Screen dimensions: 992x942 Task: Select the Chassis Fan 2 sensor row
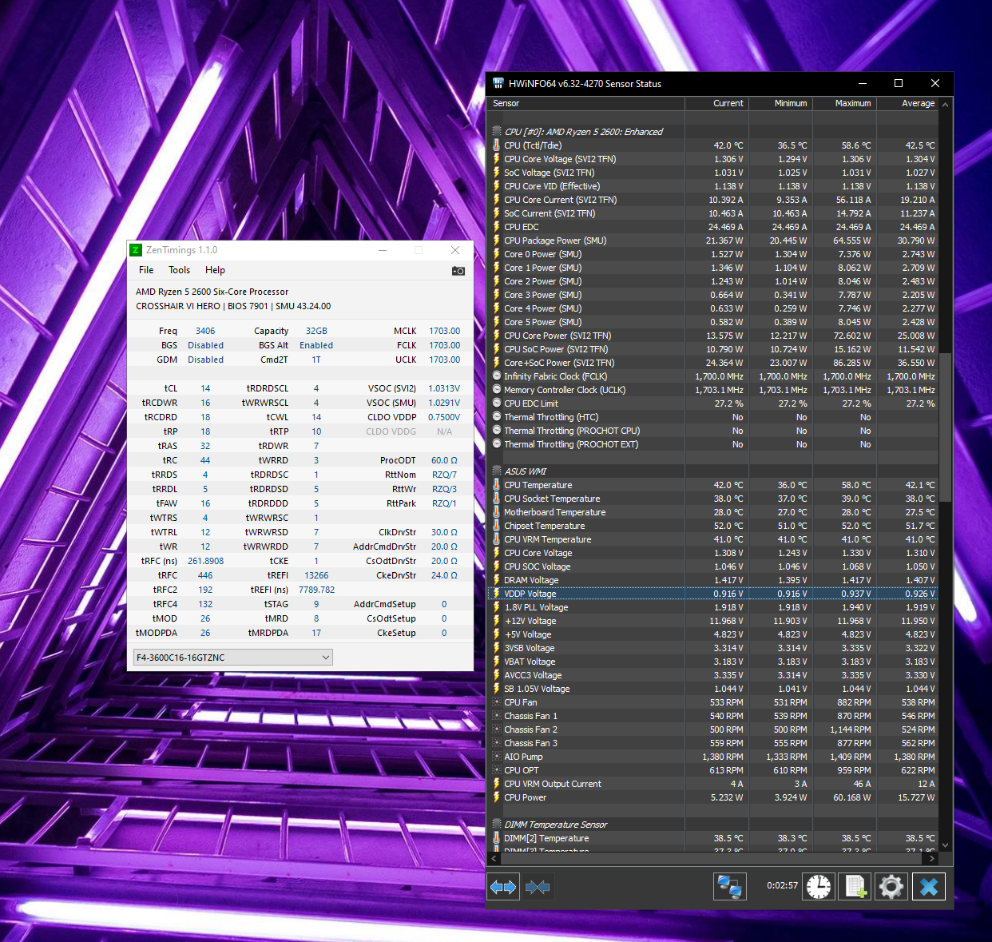pos(712,729)
